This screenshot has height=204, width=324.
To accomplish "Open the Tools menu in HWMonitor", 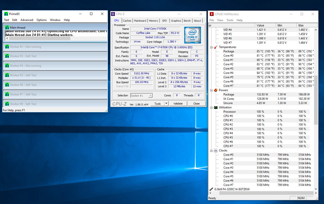I will coord(230,20).
